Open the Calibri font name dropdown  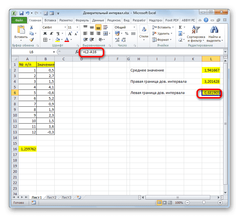coord(66,27)
